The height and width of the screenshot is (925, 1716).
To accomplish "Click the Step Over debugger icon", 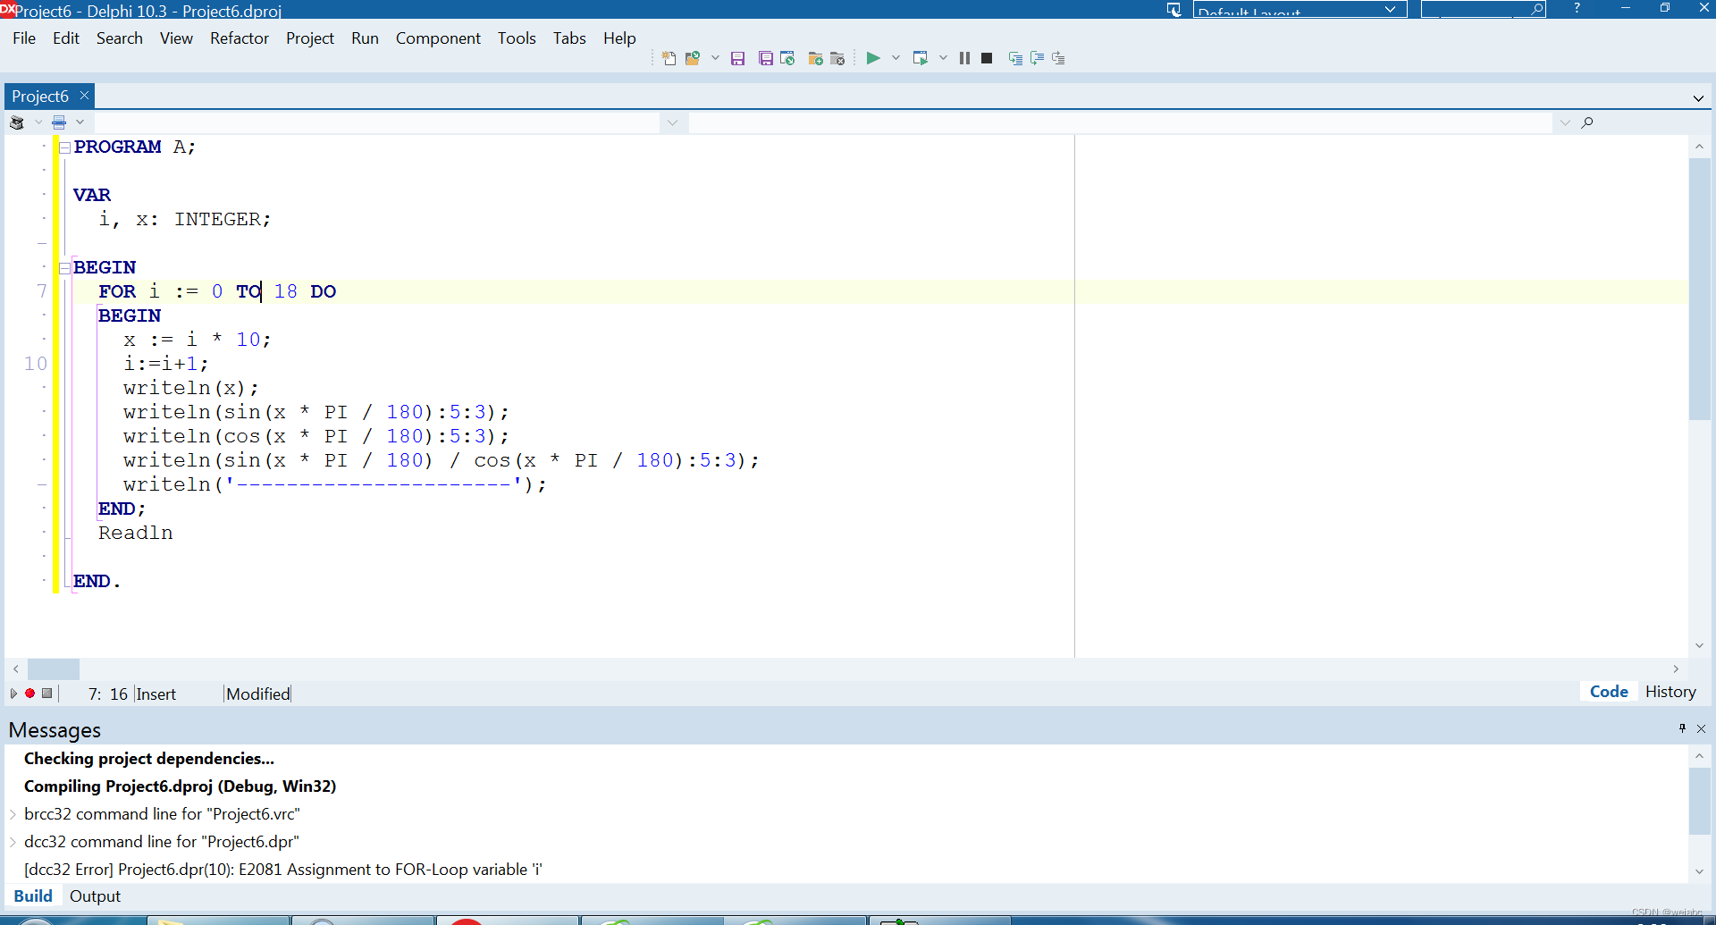I will 1037,58.
